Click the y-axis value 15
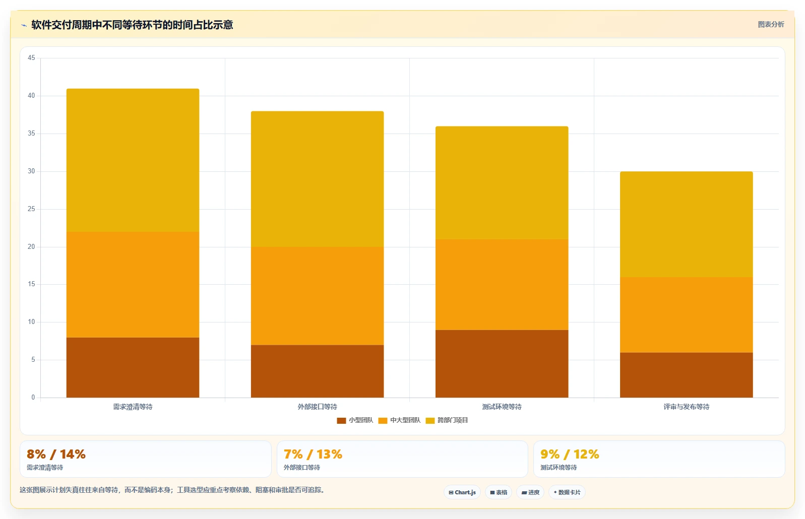This screenshot has width=805, height=519. (x=31, y=284)
